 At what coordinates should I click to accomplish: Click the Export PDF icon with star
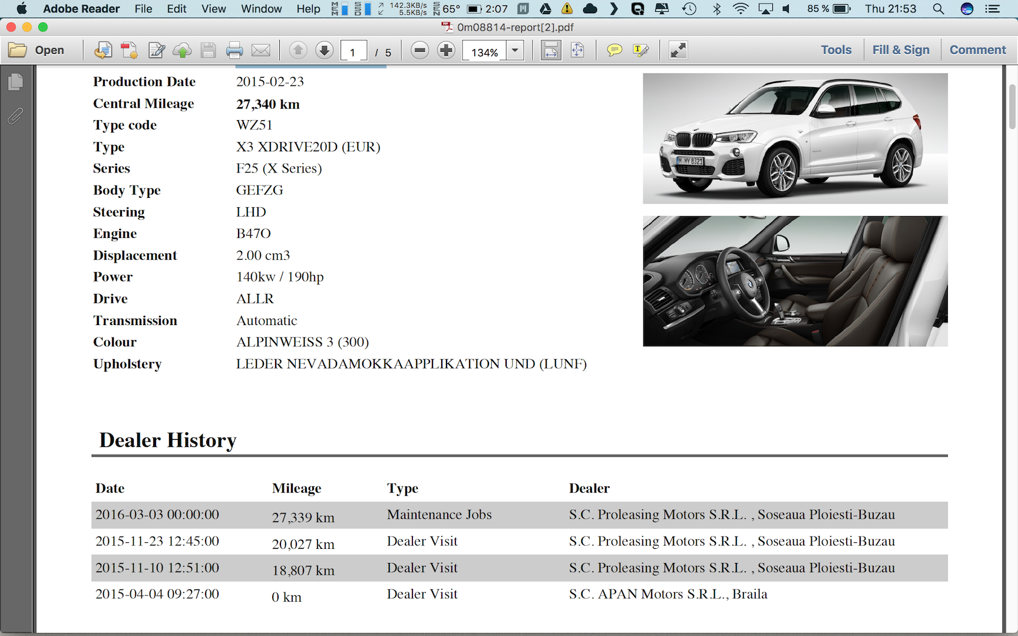click(130, 51)
